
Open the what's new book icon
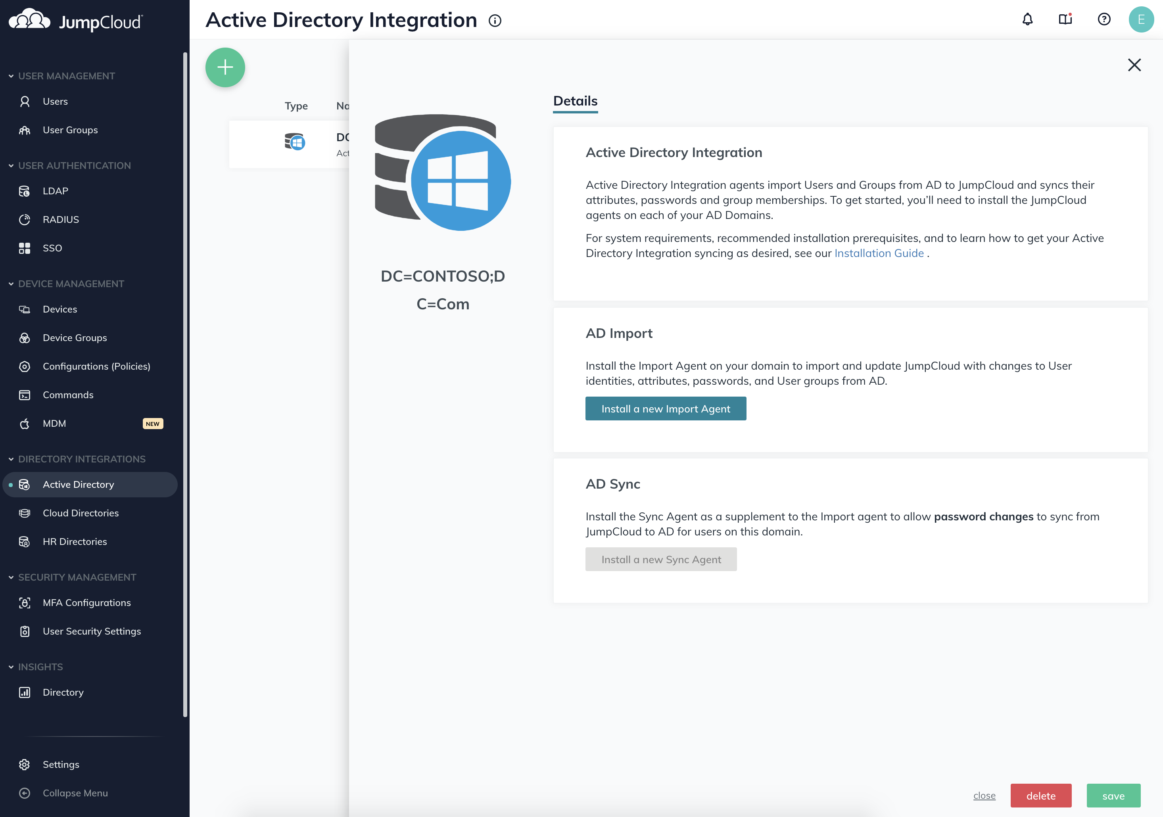pos(1065,19)
